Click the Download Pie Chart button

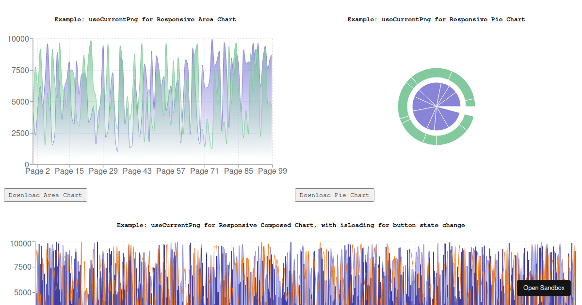(335, 195)
